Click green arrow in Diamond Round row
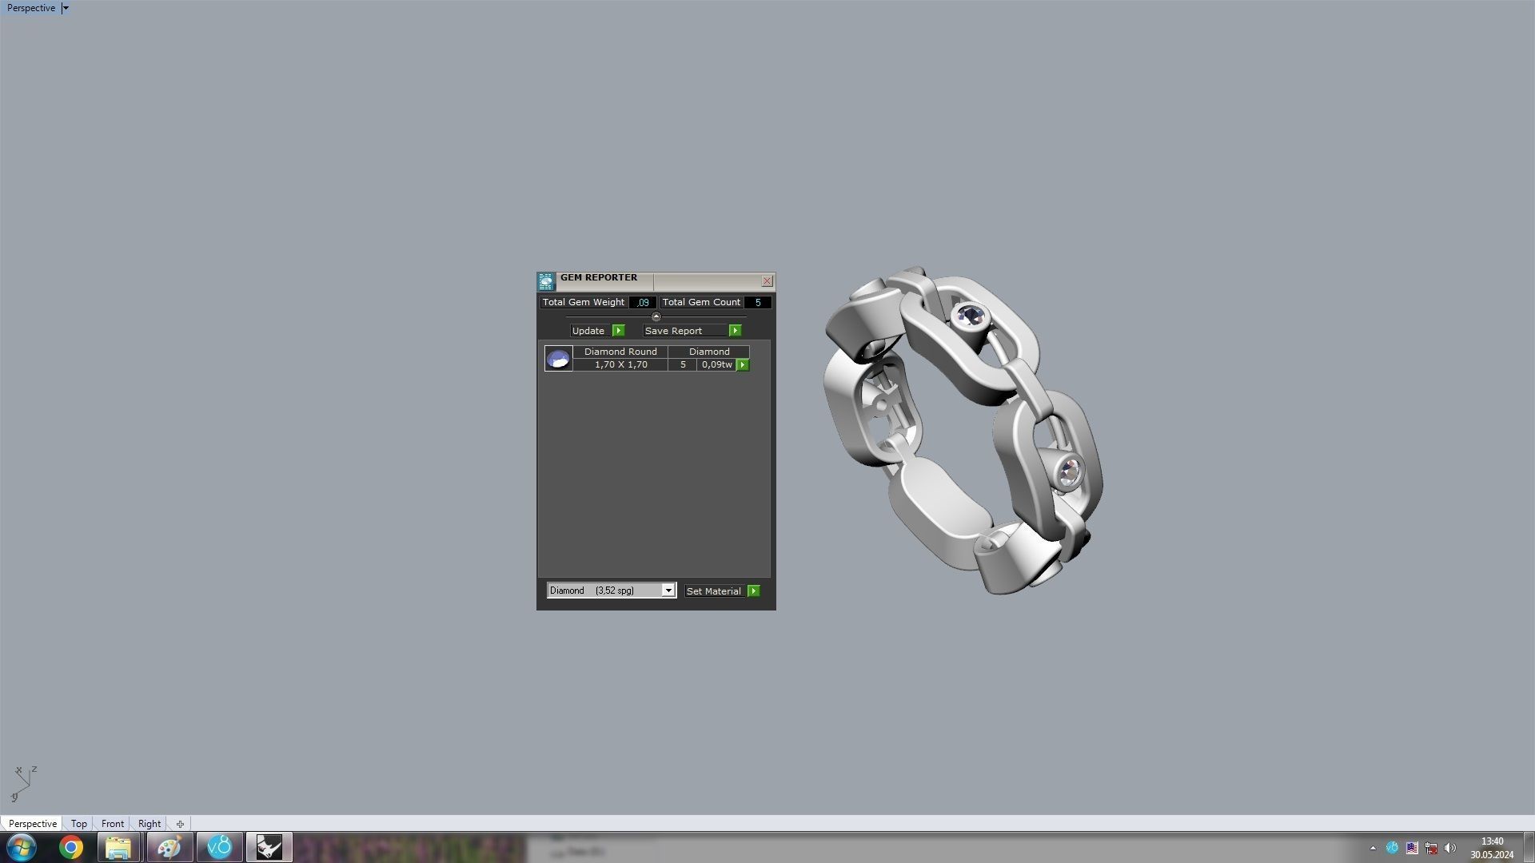 coord(743,365)
